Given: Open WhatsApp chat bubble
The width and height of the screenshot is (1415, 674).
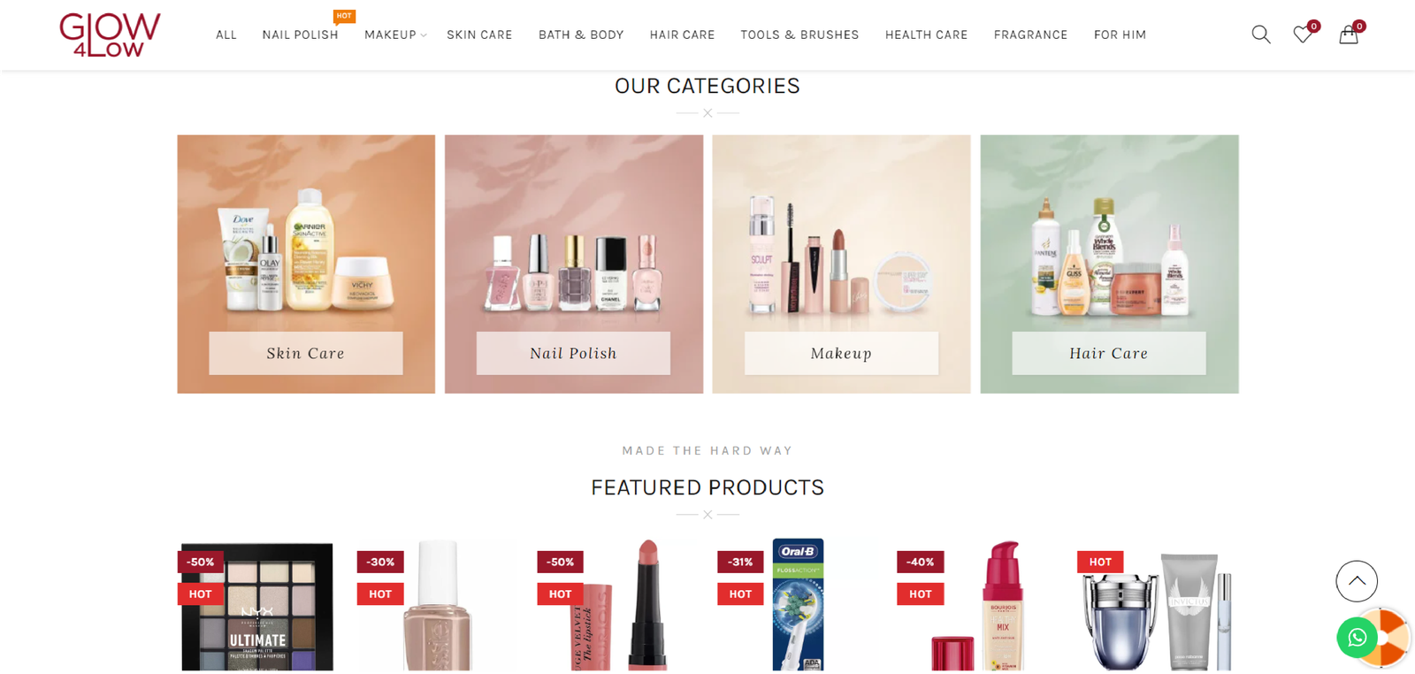Looking at the screenshot, I should (1357, 637).
